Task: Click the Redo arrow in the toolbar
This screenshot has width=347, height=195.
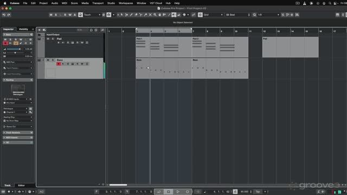Action: click(9, 15)
